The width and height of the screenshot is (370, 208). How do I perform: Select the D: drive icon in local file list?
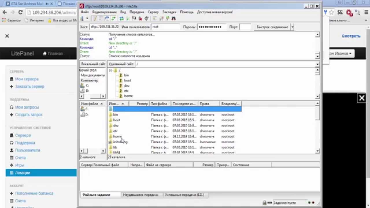(x=83, y=114)
